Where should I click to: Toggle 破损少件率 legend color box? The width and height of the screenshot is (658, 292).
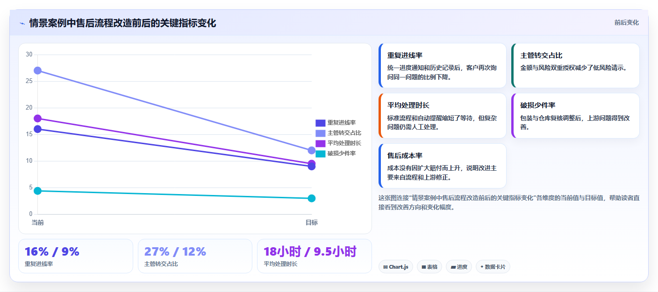[x=320, y=153]
